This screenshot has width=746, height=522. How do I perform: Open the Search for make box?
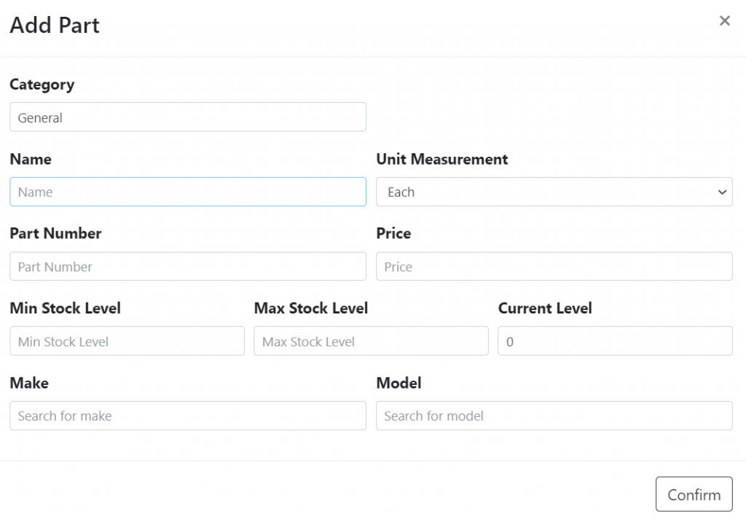(188, 416)
